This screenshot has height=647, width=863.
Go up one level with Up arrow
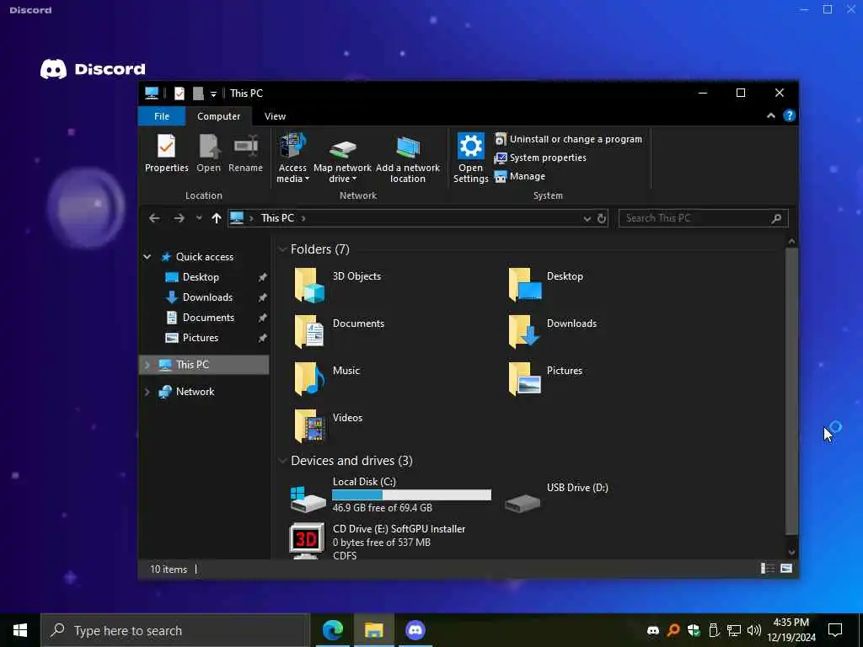coord(217,218)
